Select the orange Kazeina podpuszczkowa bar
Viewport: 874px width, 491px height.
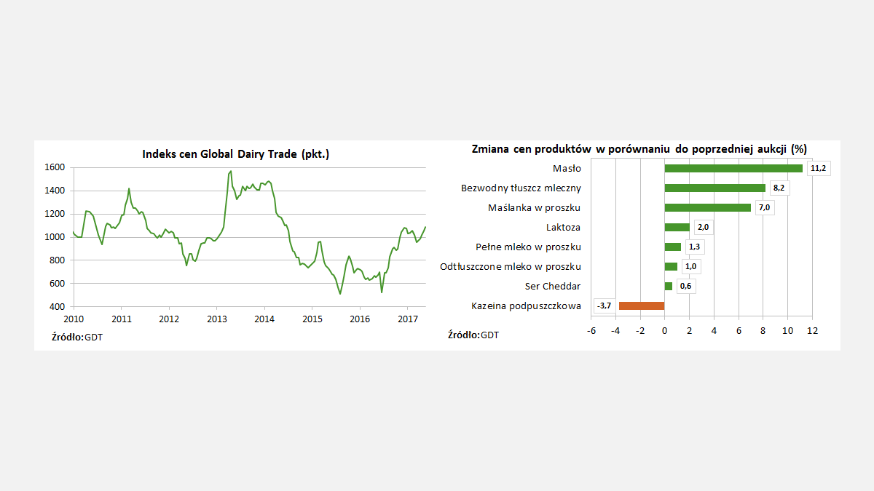[x=642, y=306]
